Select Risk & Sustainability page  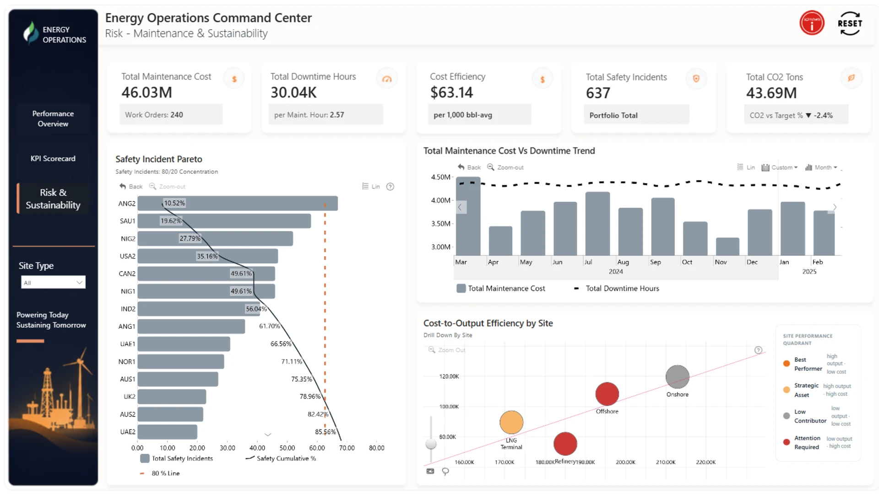pyautogui.click(x=53, y=199)
